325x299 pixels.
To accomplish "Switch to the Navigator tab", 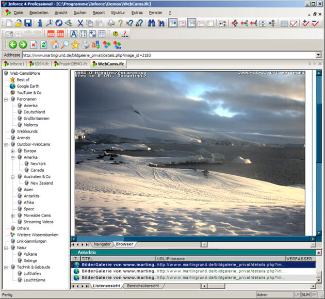I will coord(102,244).
